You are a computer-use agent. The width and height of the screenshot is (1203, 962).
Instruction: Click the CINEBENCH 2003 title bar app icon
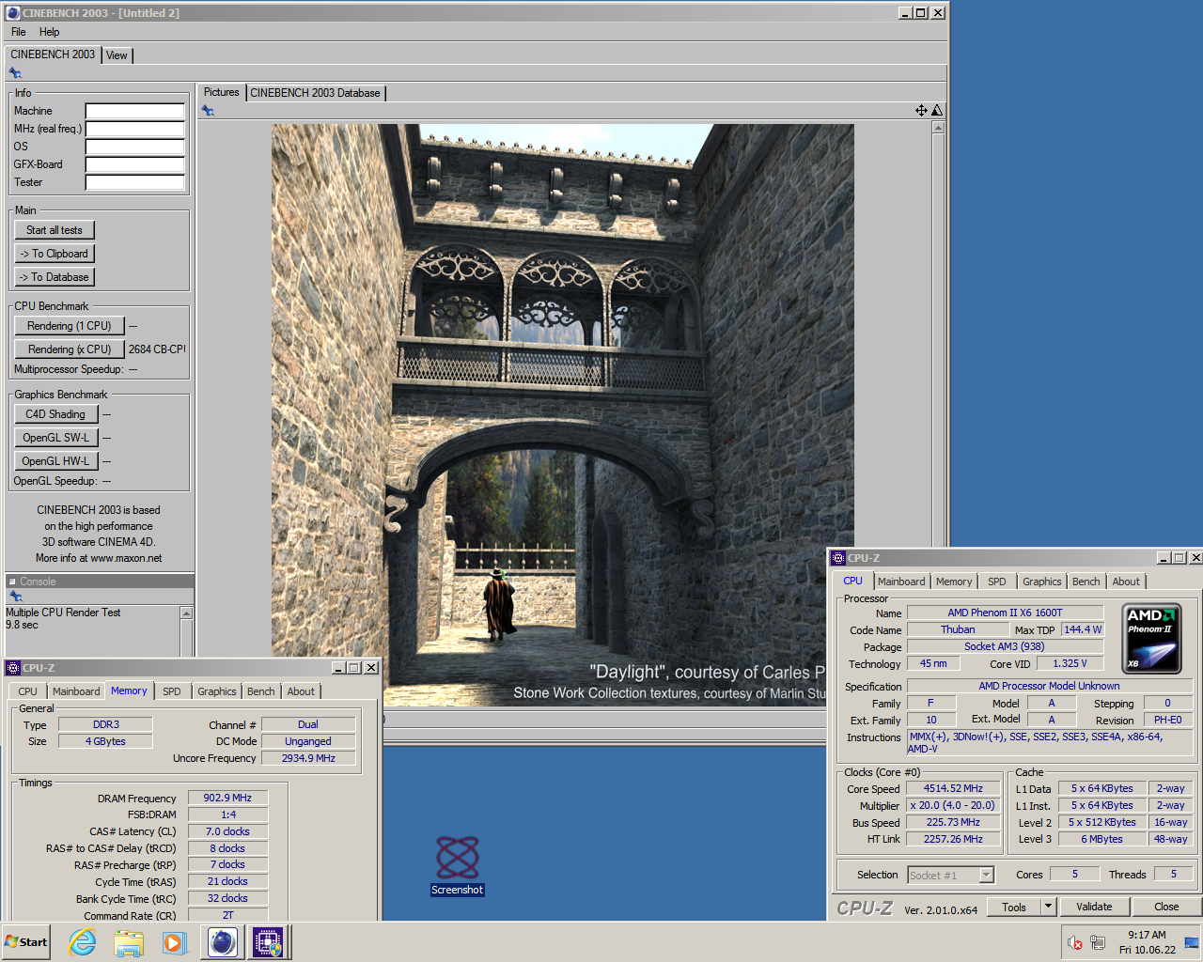(x=13, y=13)
